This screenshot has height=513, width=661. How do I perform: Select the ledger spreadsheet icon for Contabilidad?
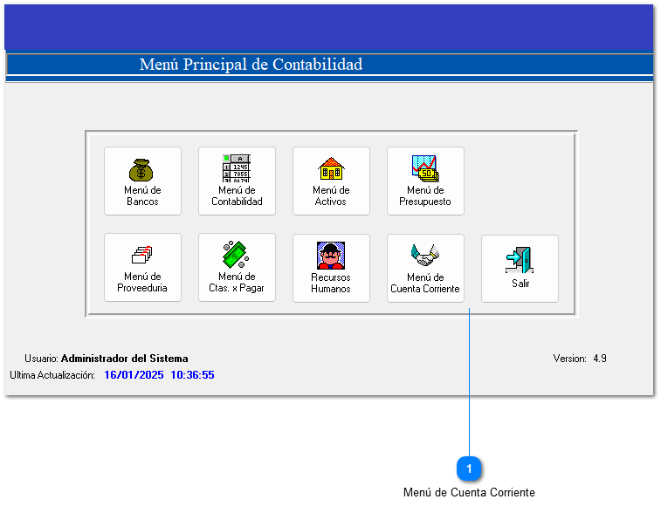pos(237,168)
